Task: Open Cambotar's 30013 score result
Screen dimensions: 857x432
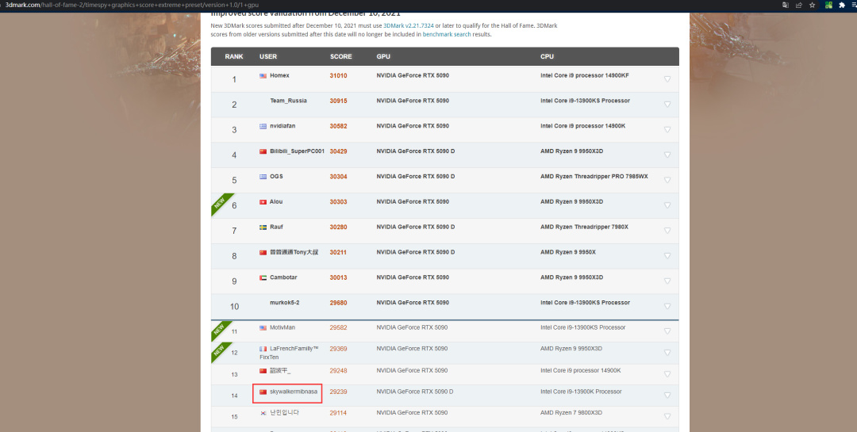Action: click(338, 277)
